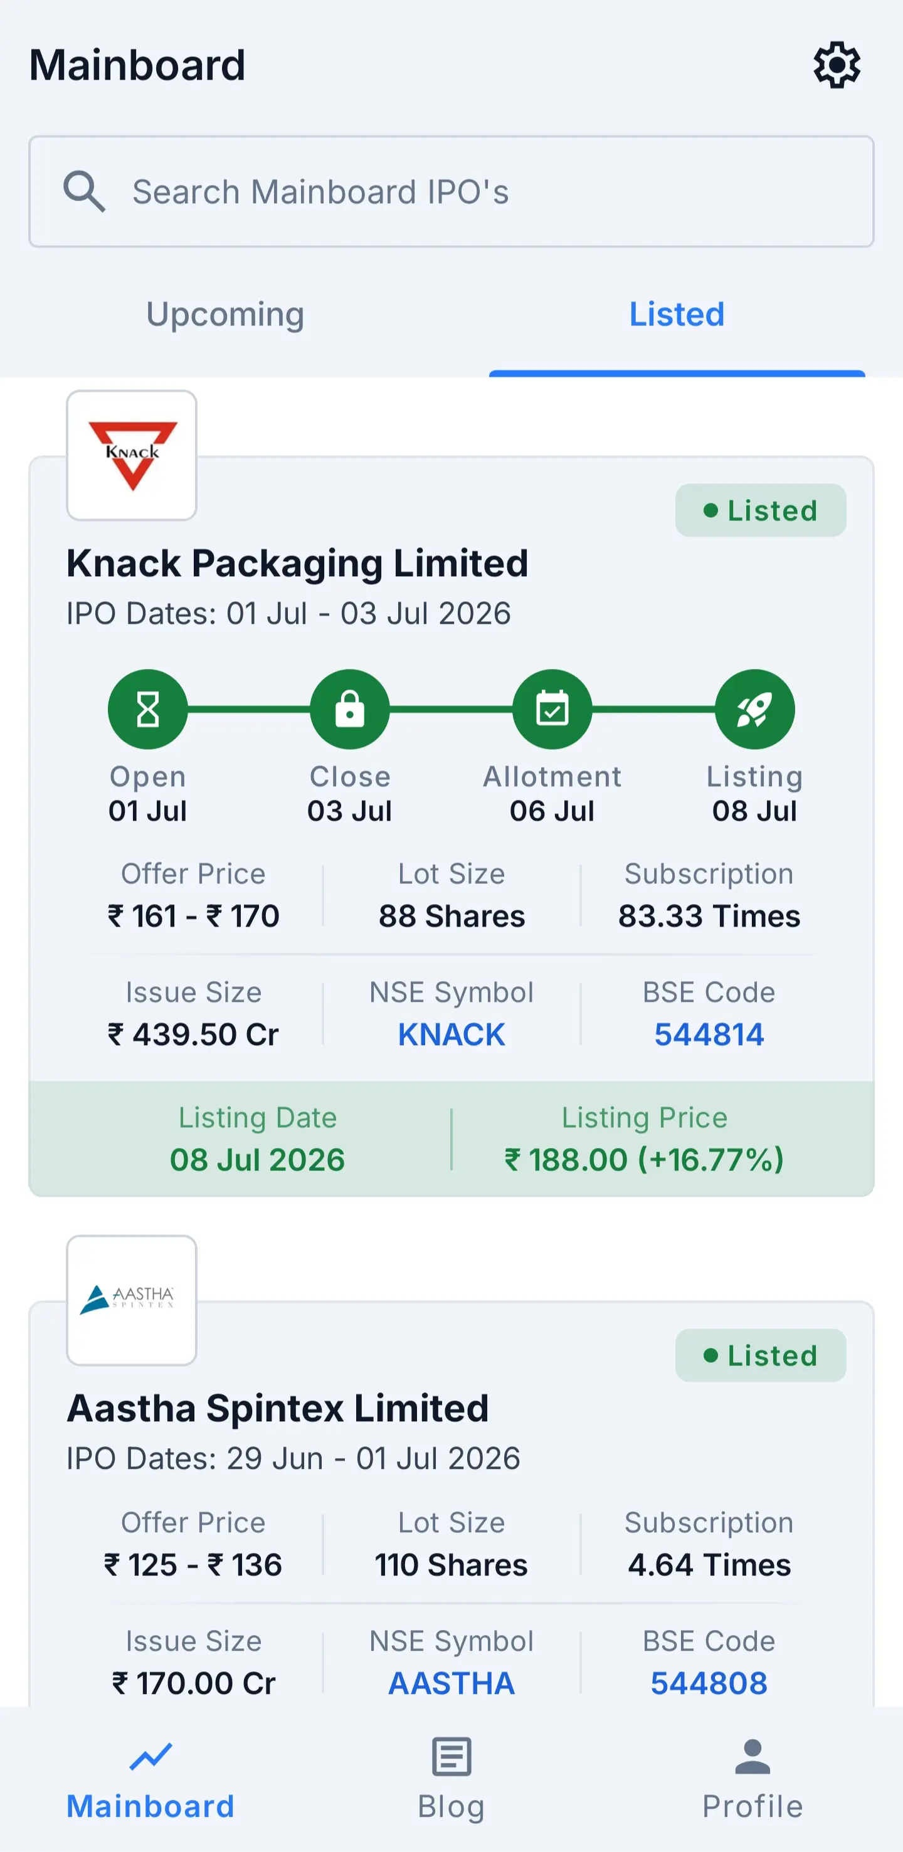
Task: Tap the Mainboard page heading
Action: click(137, 65)
